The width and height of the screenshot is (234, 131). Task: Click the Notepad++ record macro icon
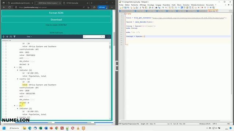pyautogui.click(x=202, y=8)
